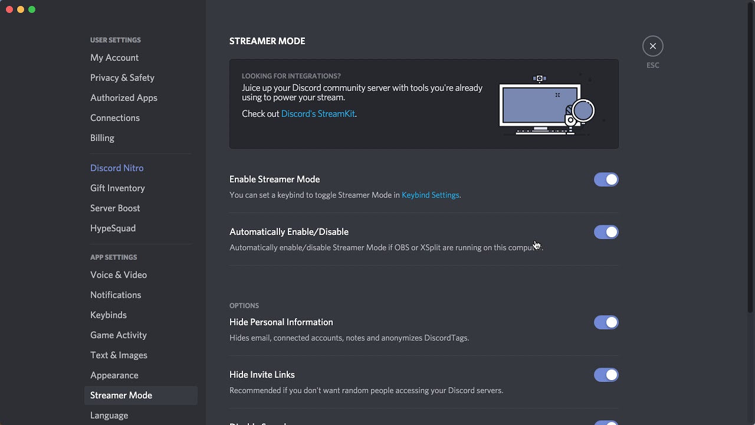
Task: Click the OPTIONS section label
Action: (244, 306)
